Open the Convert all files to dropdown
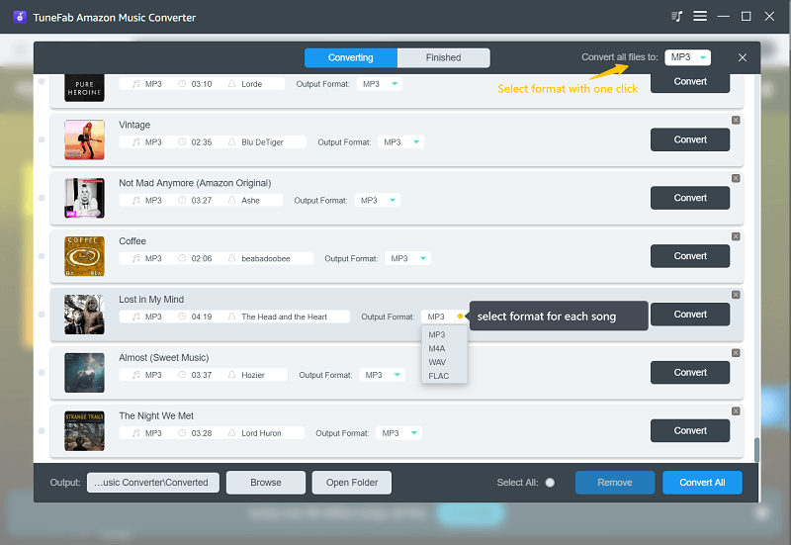The image size is (791, 545). click(687, 57)
